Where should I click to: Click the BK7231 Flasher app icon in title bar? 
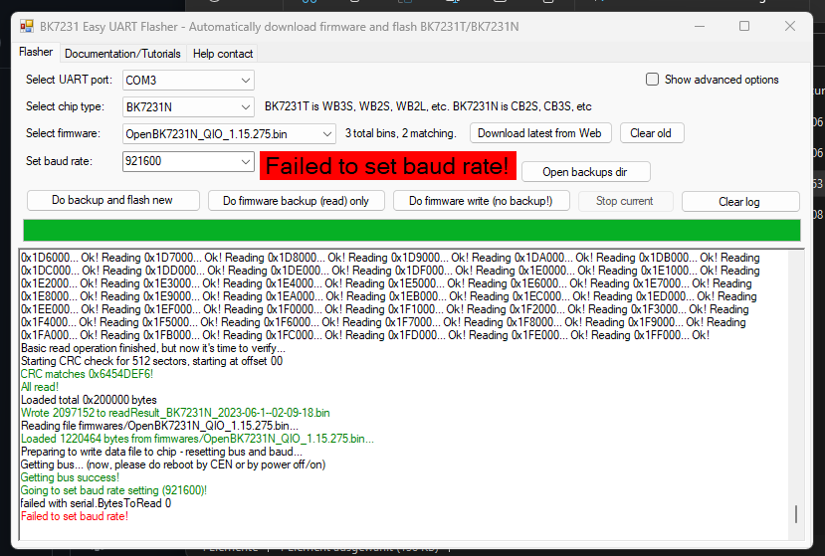pos(26,26)
